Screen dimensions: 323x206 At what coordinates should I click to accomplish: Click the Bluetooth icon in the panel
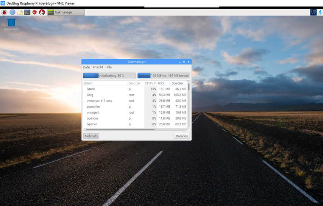click(x=320, y=12)
